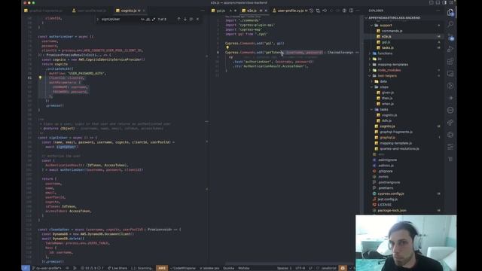
Task: Toggle Match Whole Word in find widget
Action: coord(148,20)
